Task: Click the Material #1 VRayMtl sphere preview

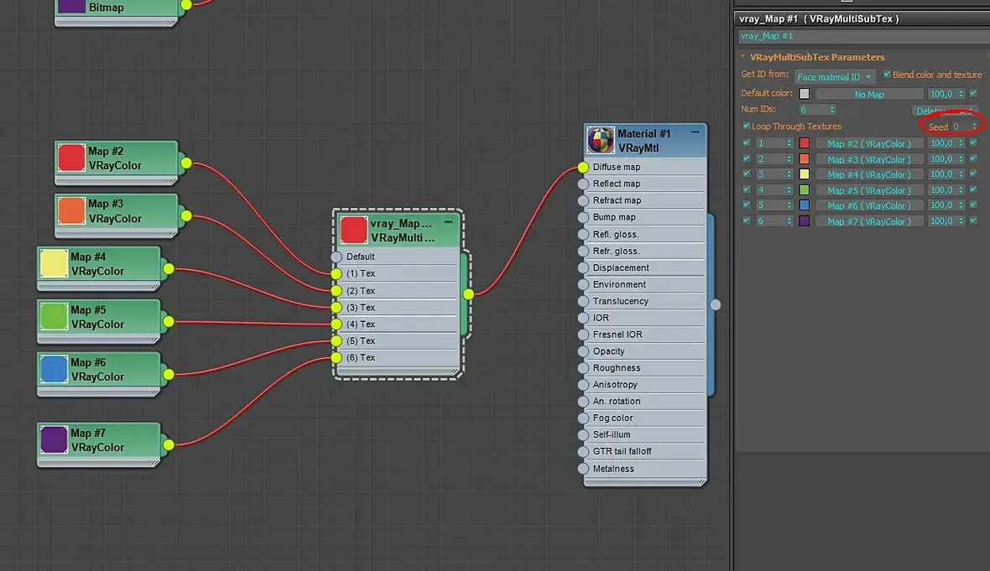Action: (601, 140)
